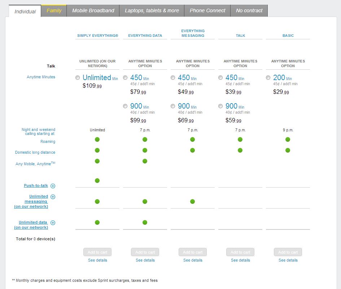The image size is (341, 289).
Task: Open See details for Everything Data
Action: [145, 260]
